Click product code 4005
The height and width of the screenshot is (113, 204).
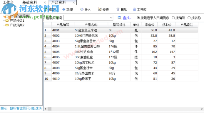[63, 52]
